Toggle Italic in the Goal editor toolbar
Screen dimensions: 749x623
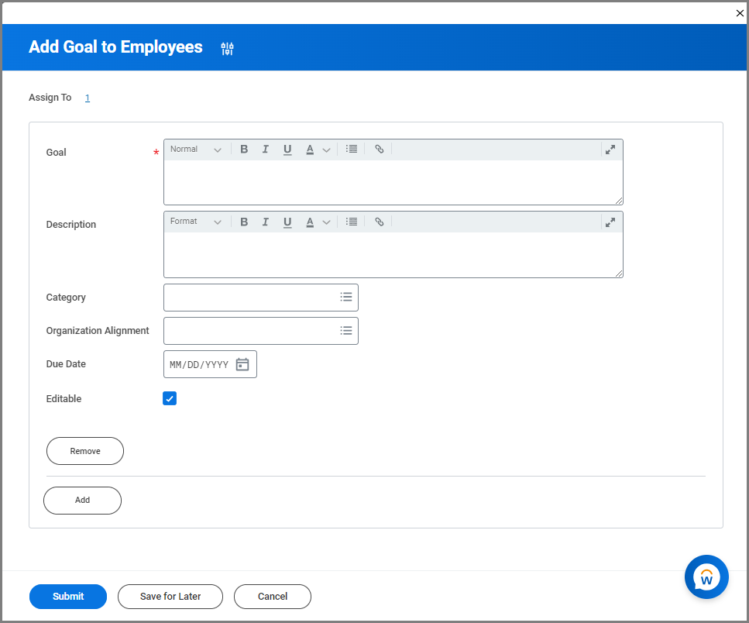[266, 150]
